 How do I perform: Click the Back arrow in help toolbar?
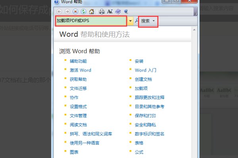[59, 11]
